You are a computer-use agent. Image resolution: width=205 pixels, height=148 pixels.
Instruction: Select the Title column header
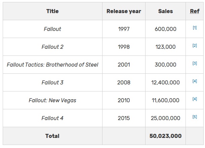click(52, 11)
